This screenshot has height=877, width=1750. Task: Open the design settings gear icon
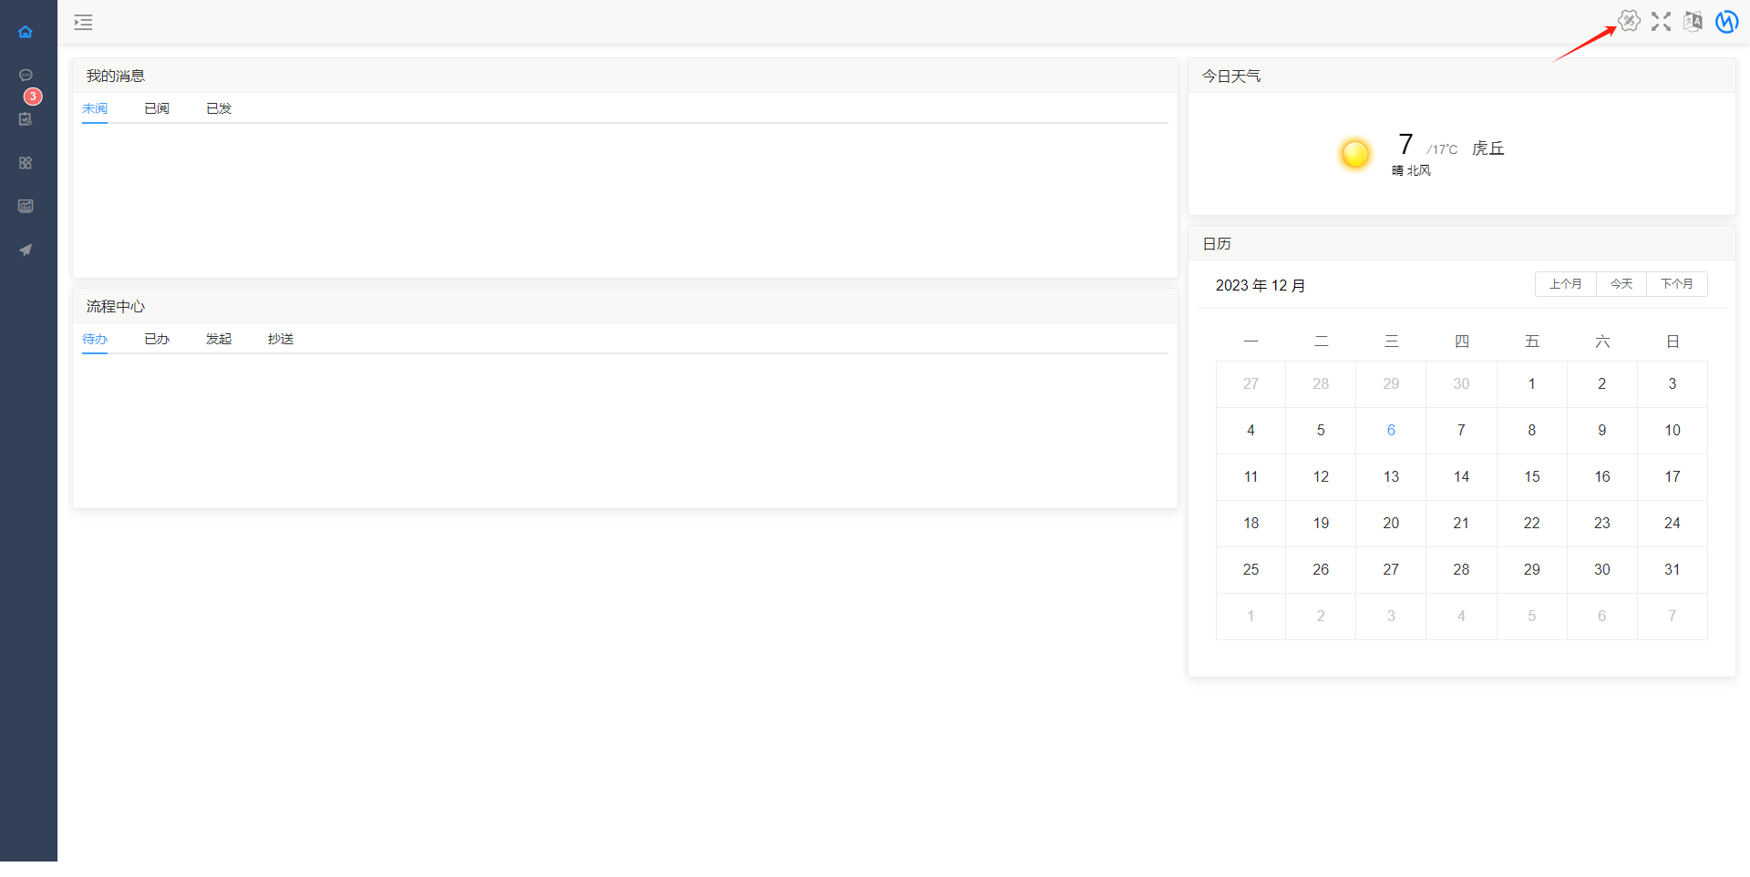1629,21
